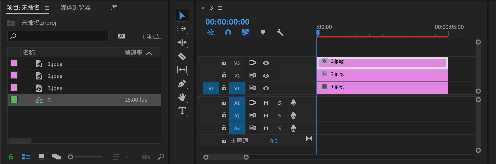Select the Slip tool

[x=182, y=70]
